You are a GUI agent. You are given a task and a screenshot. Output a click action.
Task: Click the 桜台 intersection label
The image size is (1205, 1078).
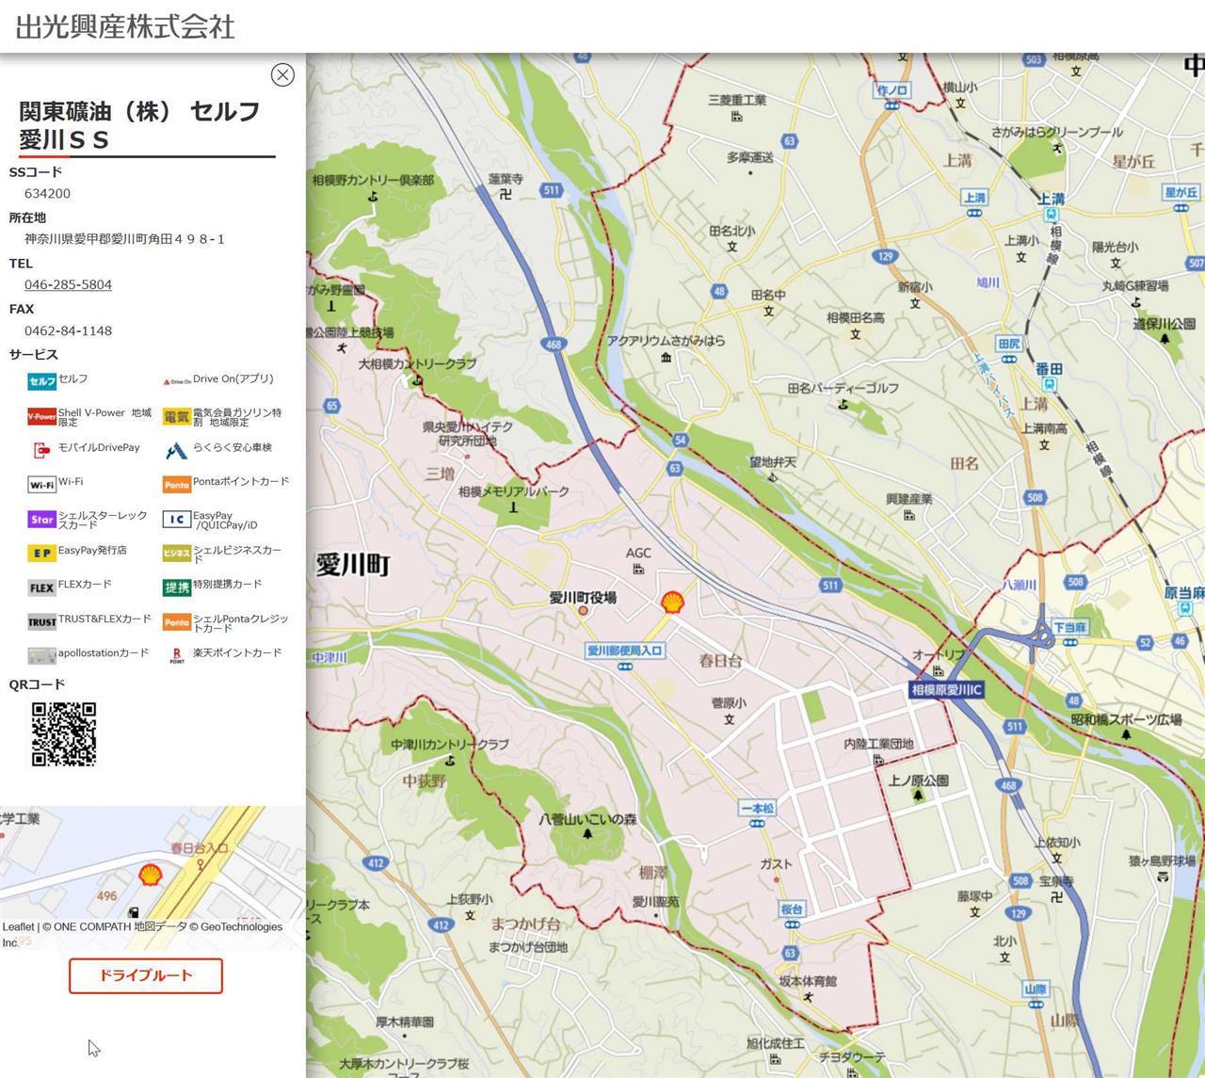point(792,909)
